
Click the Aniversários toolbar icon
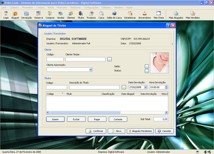pyautogui.click(x=145, y=15)
